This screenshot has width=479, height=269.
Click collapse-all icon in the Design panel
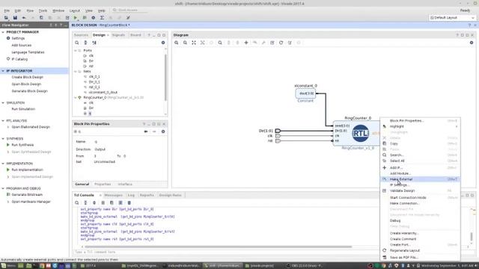pyautogui.click(x=85, y=43)
